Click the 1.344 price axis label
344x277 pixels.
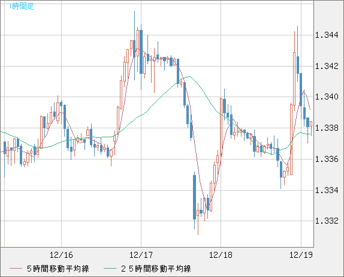click(327, 35)
